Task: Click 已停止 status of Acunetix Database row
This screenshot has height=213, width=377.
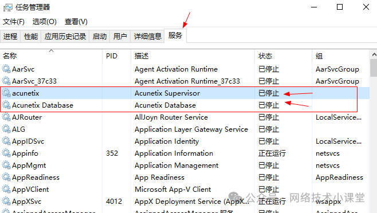Action: coord(269,105)
